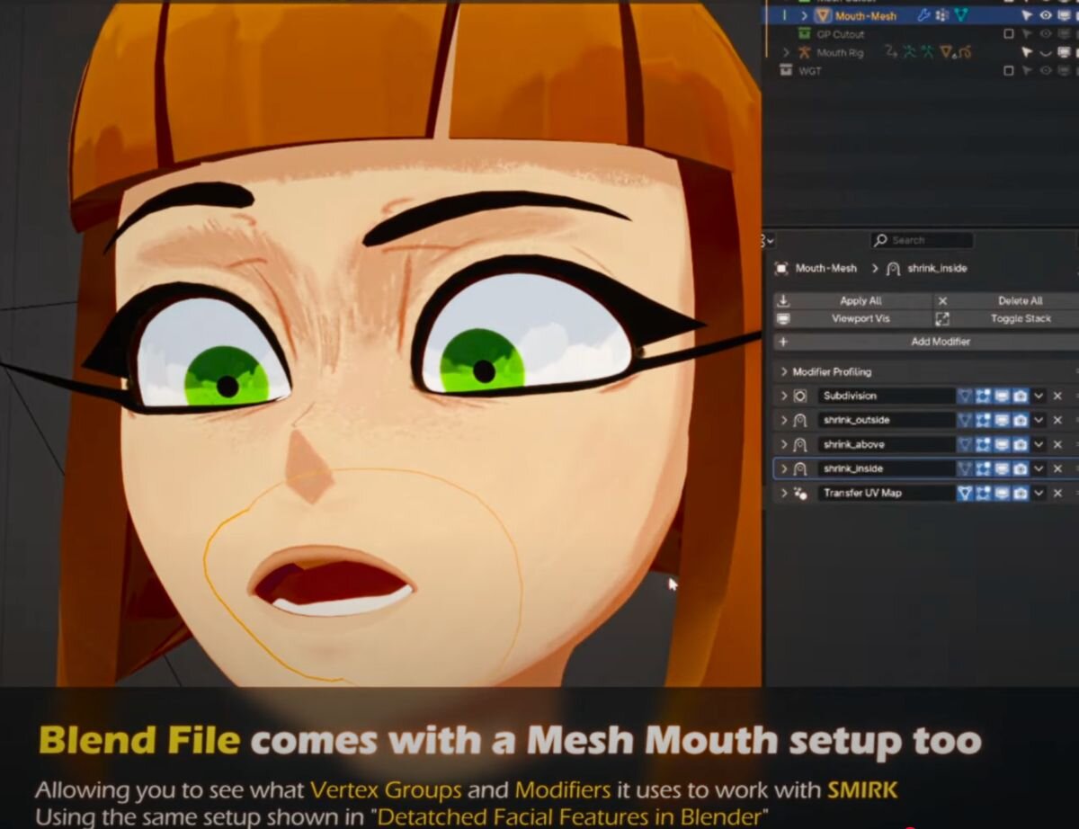Click the selectable arrow icon on the GP Cutout row

[x=1027, y=34]
